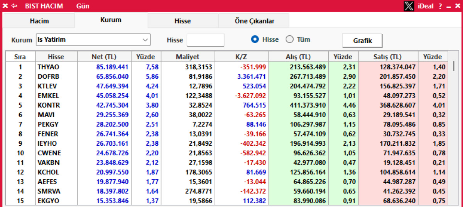The image size is (463, 207).
Task: Open the Öne Çıkanlar tab
Action: [x=254, y=21]
